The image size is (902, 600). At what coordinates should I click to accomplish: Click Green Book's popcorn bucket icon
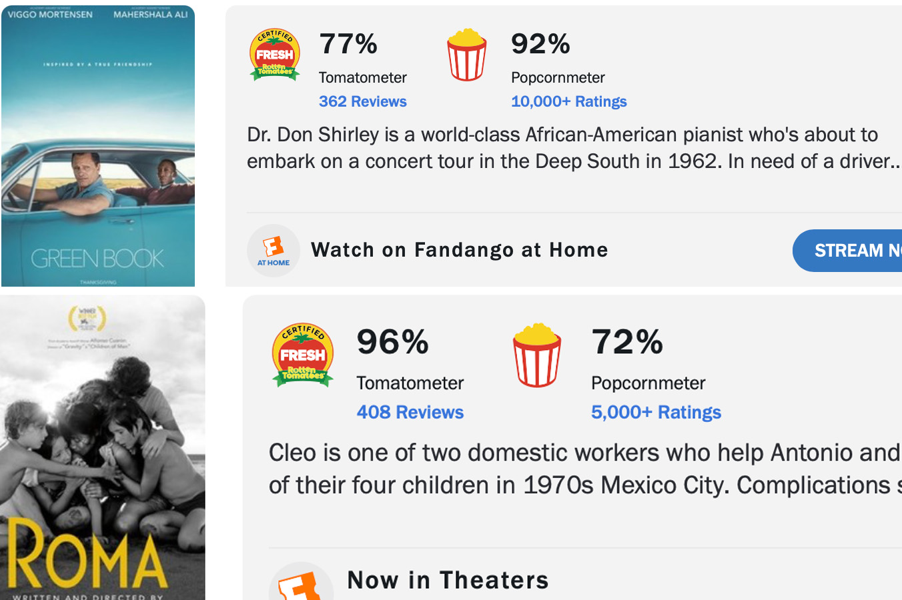tap(466, 55)
